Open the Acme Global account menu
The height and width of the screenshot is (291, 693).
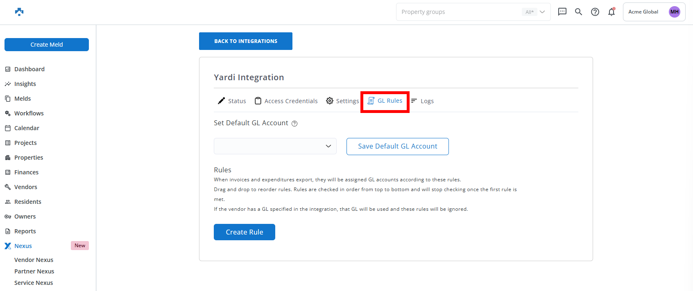click(643, 12)
